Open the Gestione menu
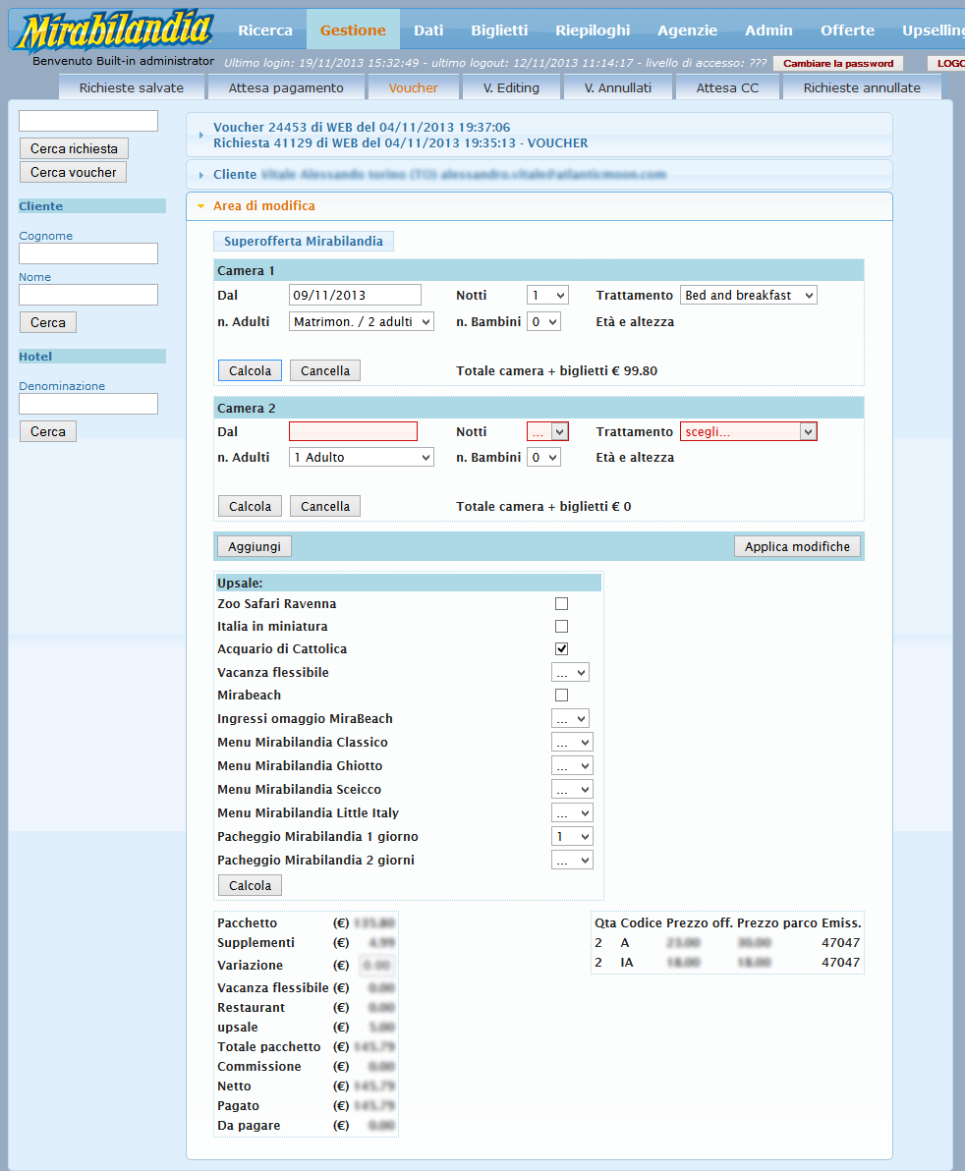 [354, 29]
